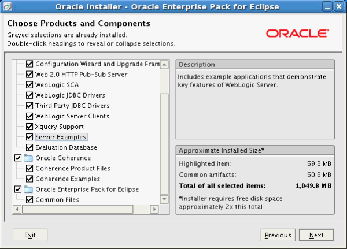Click the 50.8 MB common artifacts value

pos(319,174)
